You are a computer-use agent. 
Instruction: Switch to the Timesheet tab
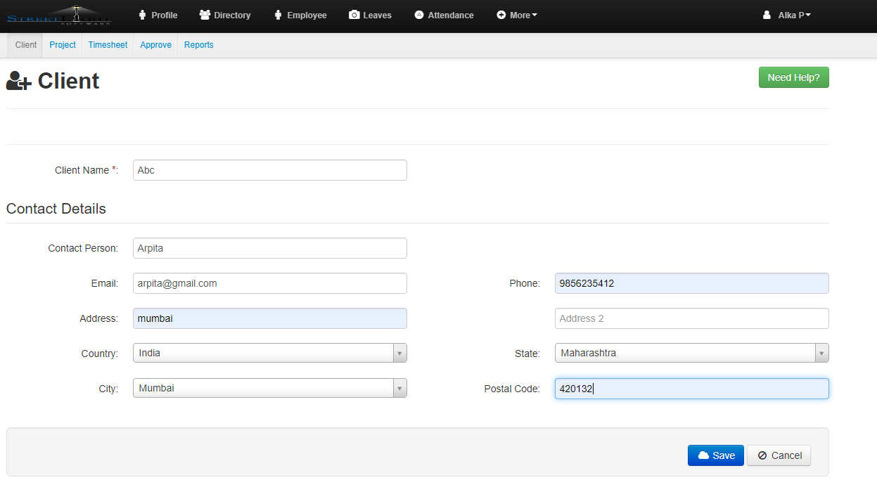(x=108, y=45)
